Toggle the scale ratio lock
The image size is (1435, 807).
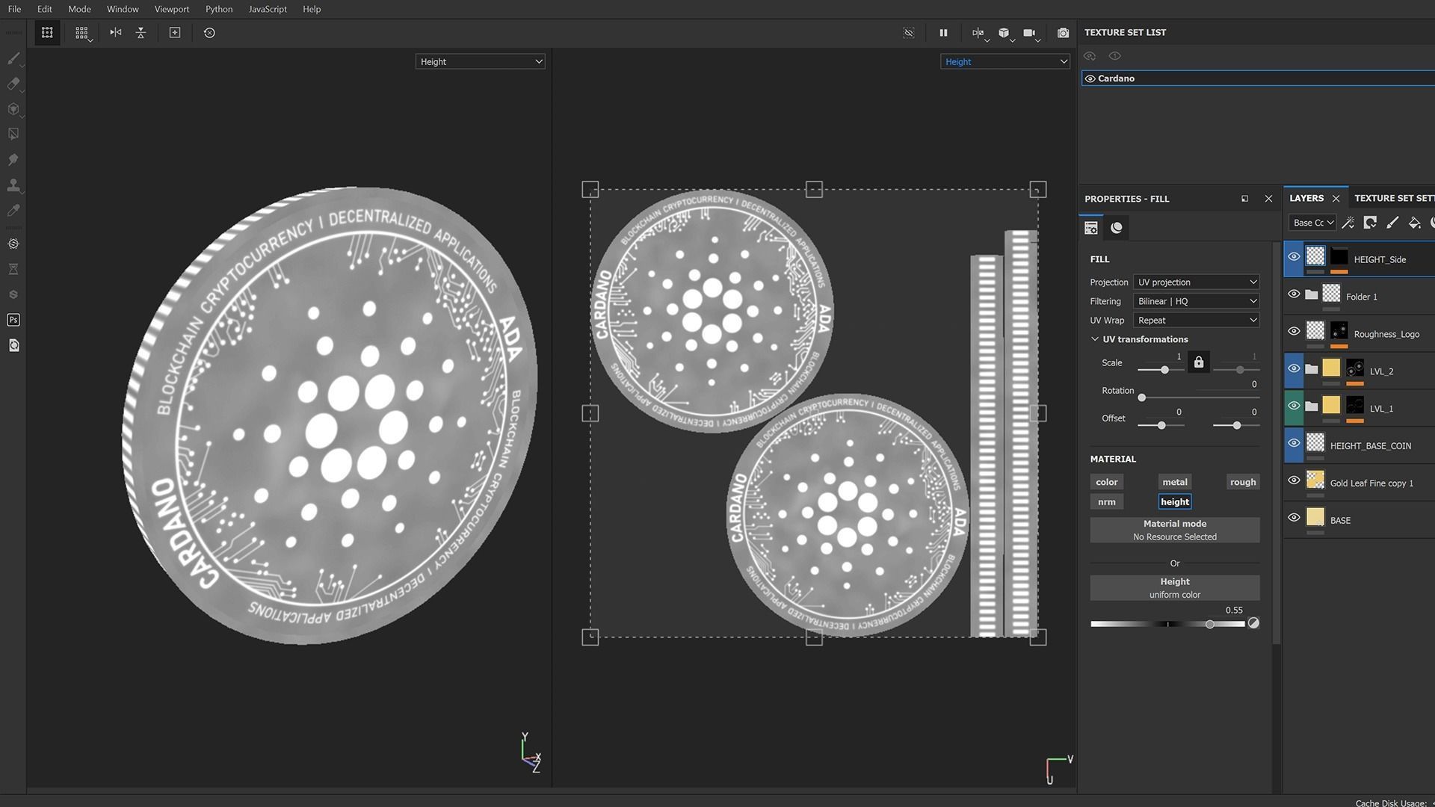[x=1199, y=363]
